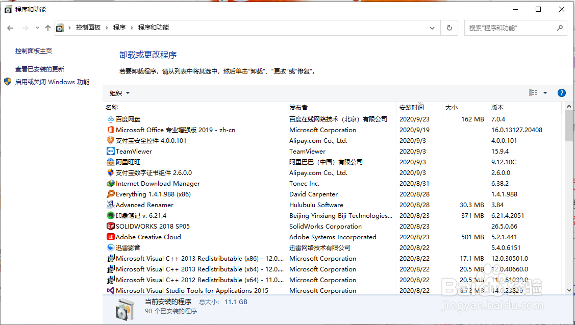Expand chevron after 控制面板 in breadcrumb
Image resolution: width=575 pixels, height=325 pixels.
[x=107, y=28]
